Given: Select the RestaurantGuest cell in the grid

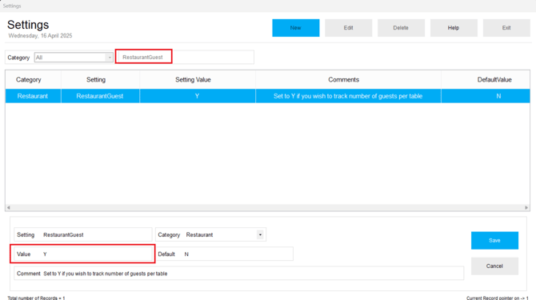Looking at the screenshot, I should (100, 96).
